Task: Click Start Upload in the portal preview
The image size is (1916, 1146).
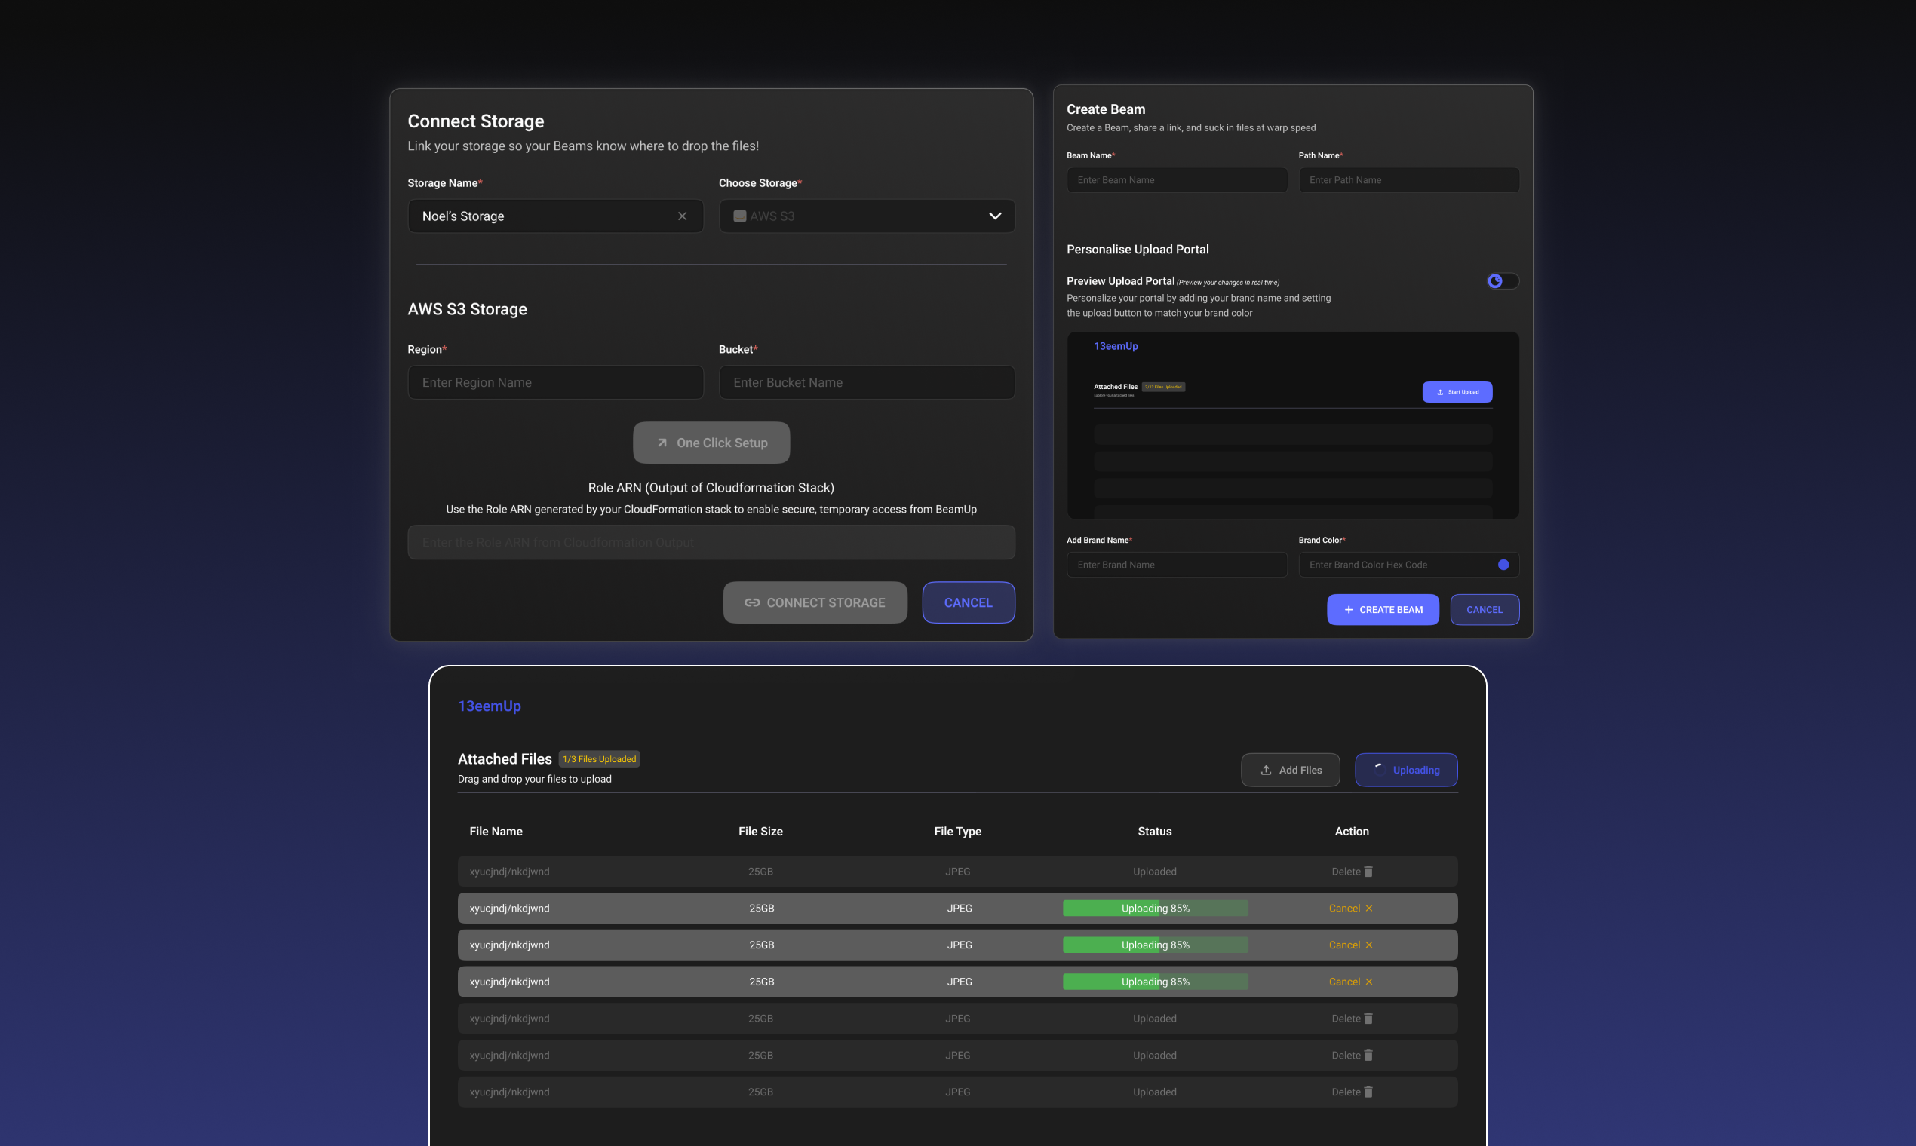Action: [1457, 392]
